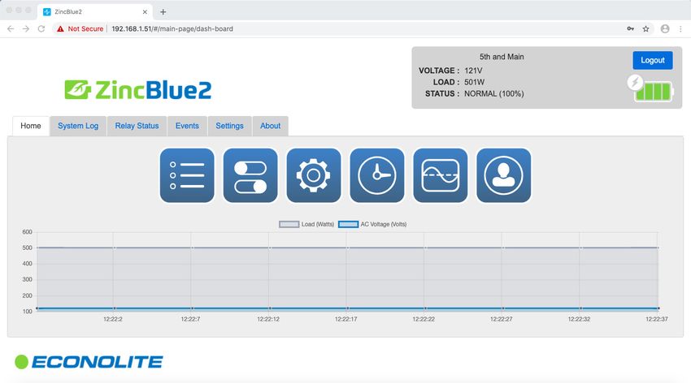This screenshot has height=383, width=691.
Task: Switch to the System Log tab
Action: 78,126
